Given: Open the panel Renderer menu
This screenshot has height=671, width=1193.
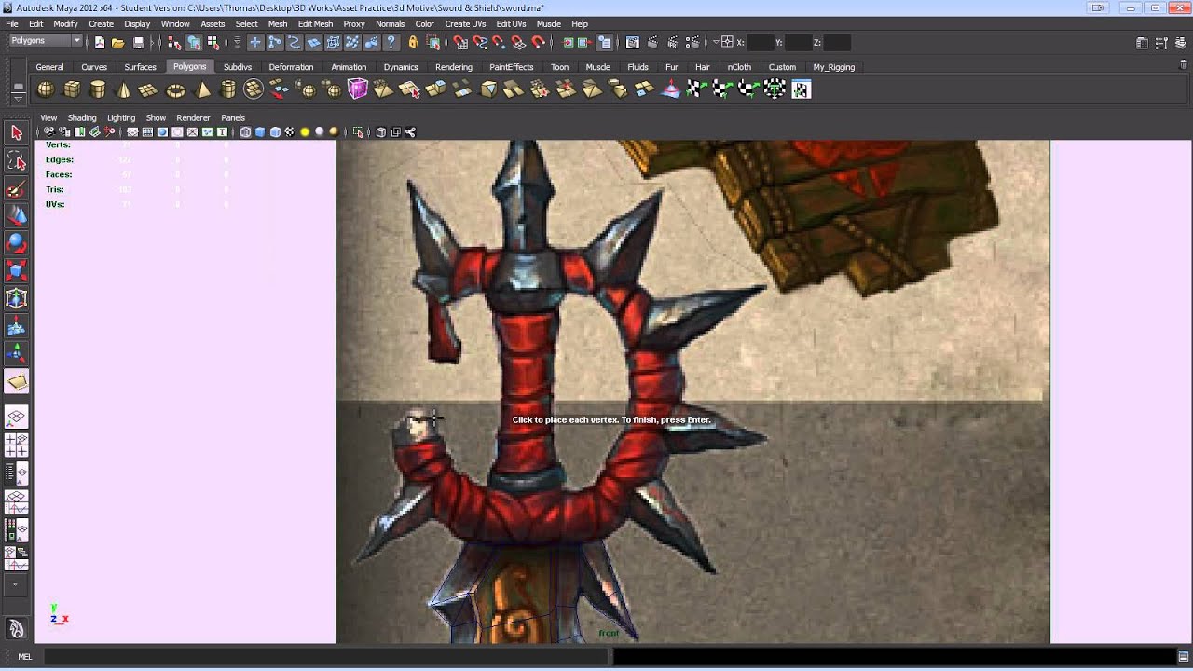Looking at the screenshot, I should point(193,118).
